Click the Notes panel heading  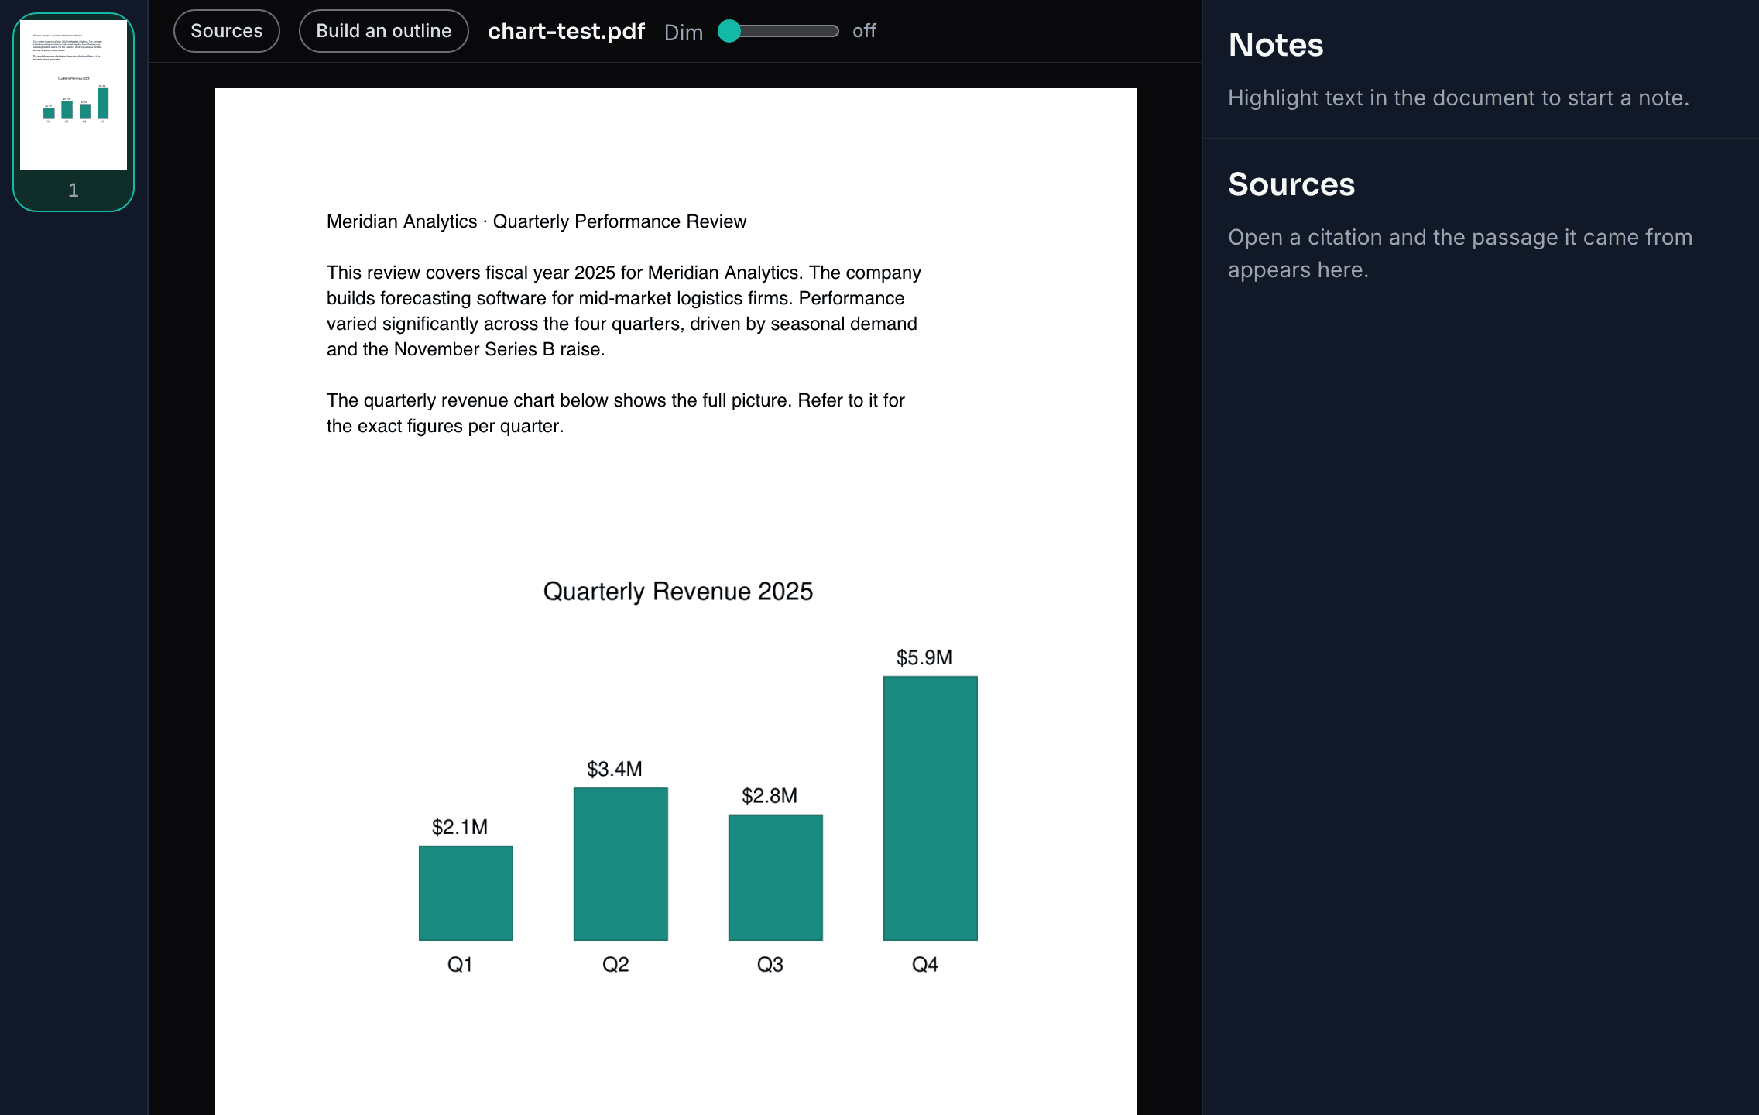(1276, 45)
